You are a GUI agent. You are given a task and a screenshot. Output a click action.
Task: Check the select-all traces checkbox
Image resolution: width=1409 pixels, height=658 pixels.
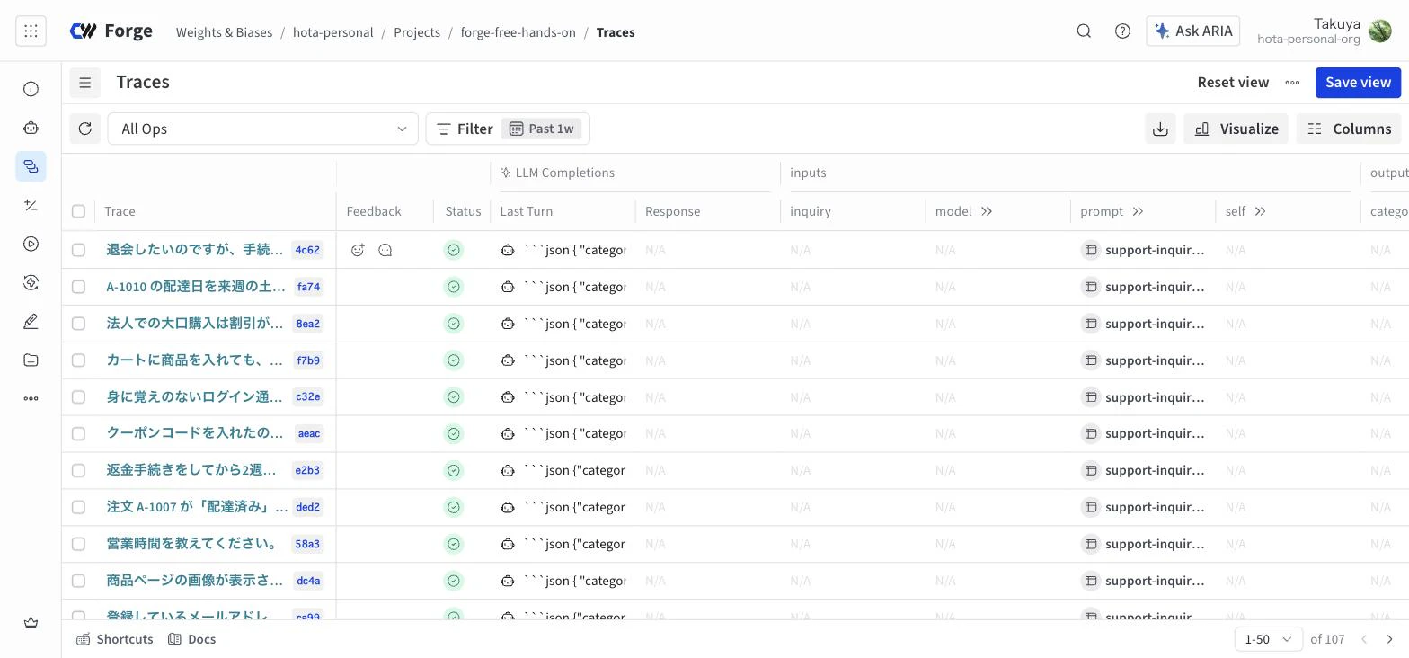[x=78, y=211]
